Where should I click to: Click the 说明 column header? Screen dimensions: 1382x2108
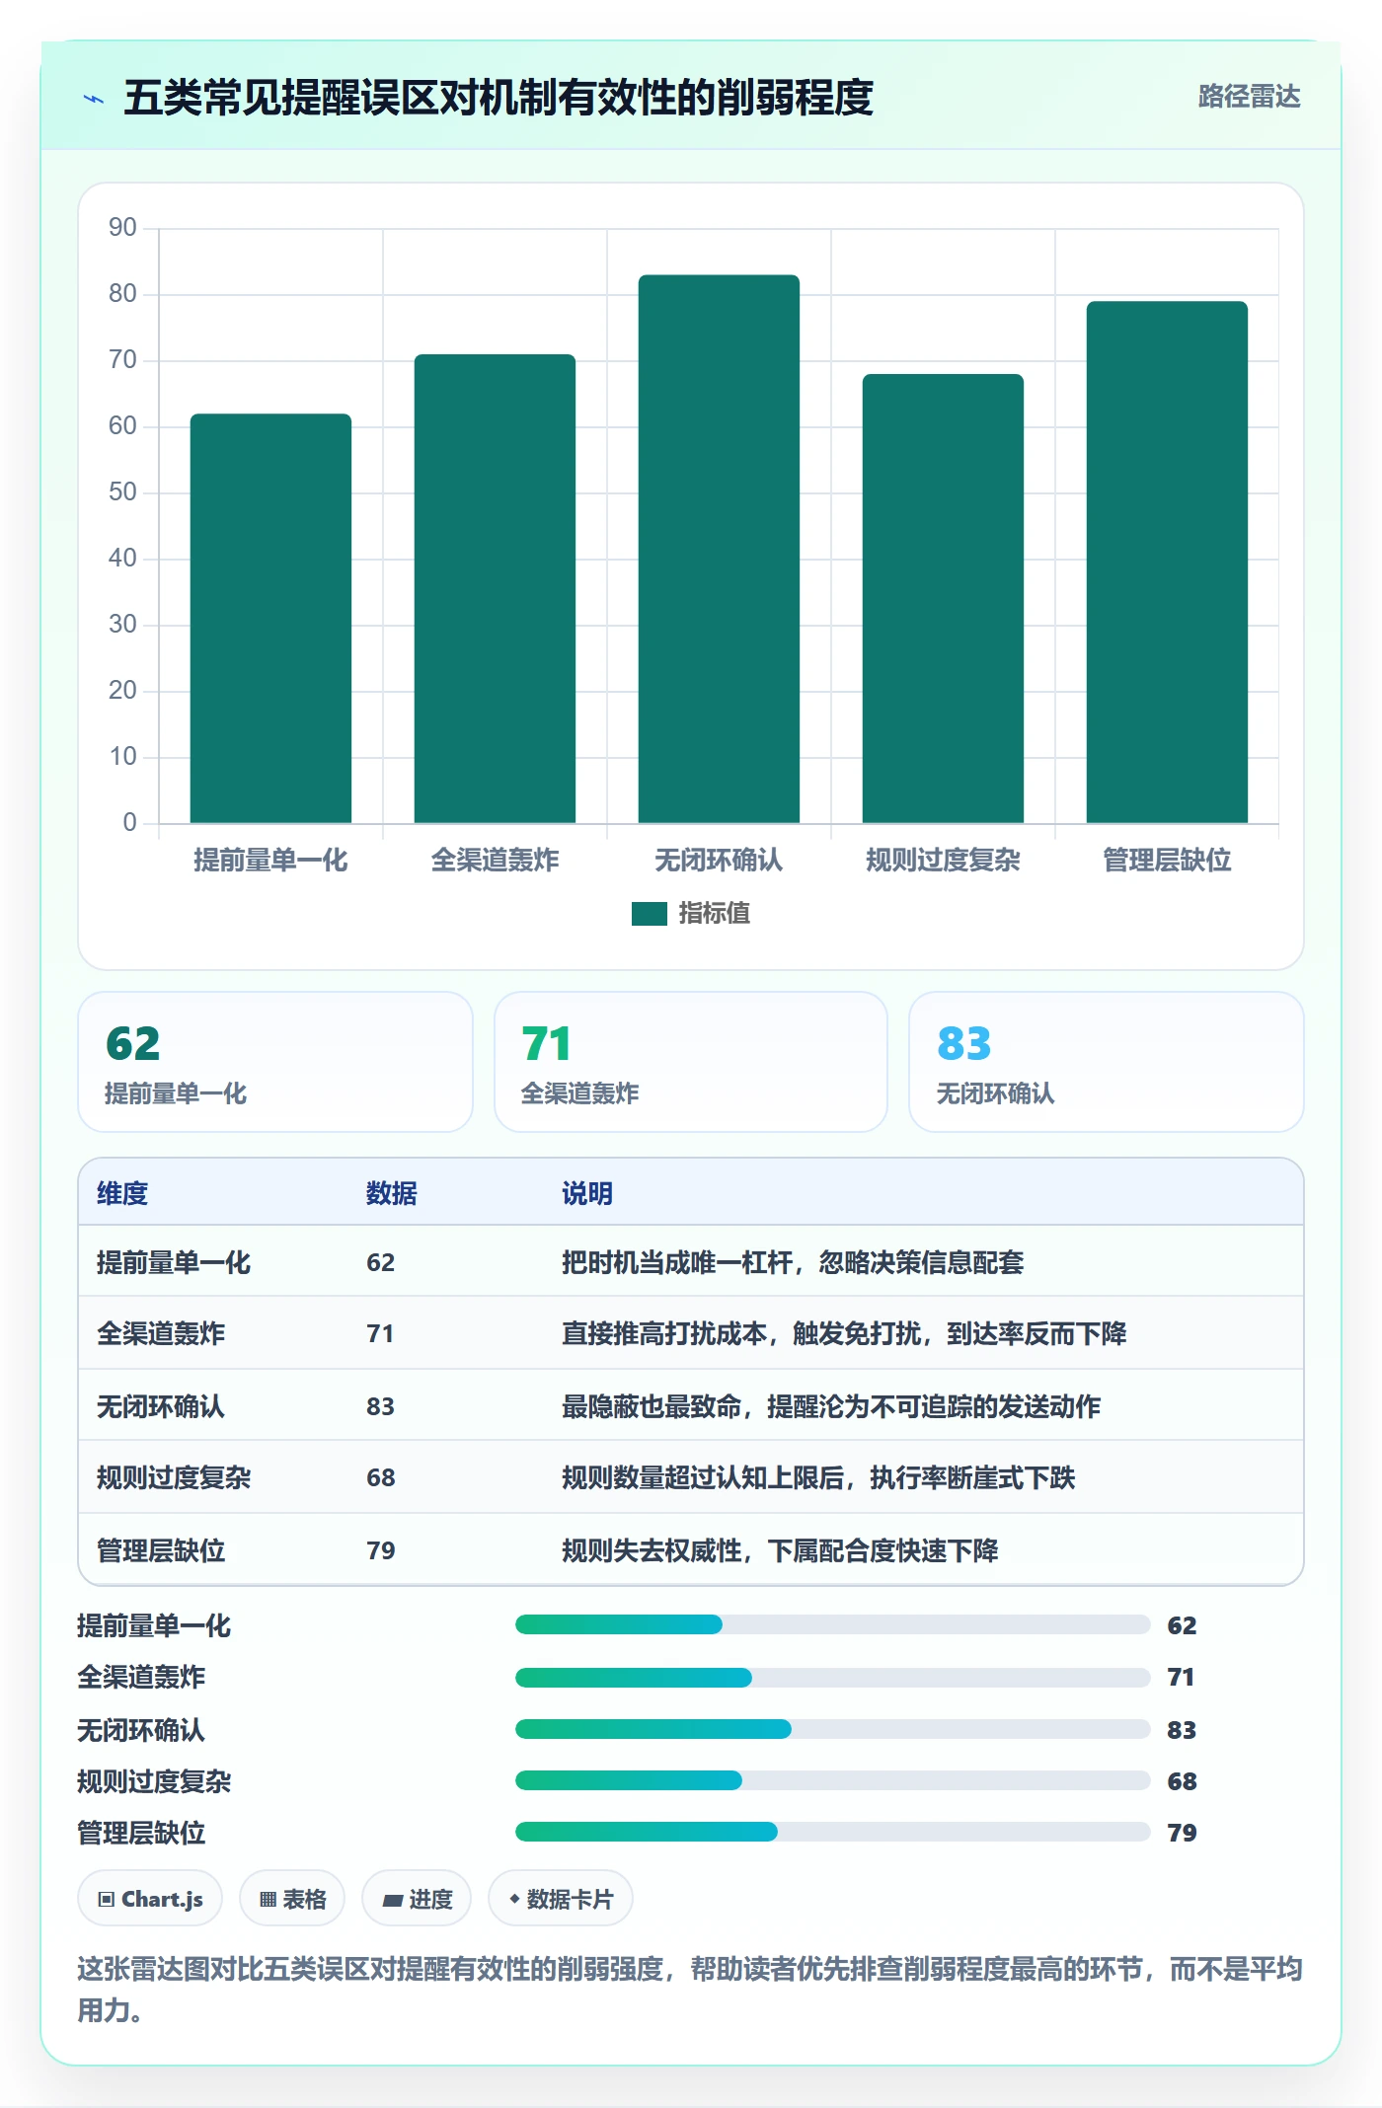[587, 1193]
